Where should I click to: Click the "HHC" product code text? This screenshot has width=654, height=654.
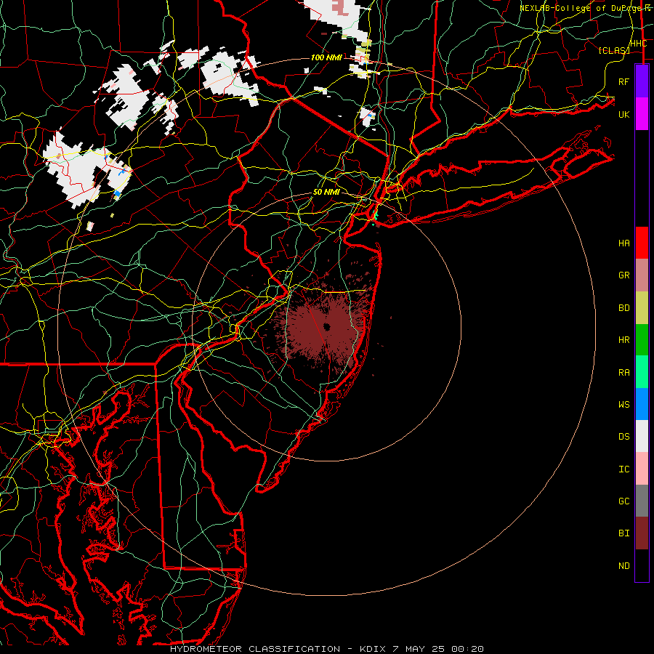coord(638,44)
